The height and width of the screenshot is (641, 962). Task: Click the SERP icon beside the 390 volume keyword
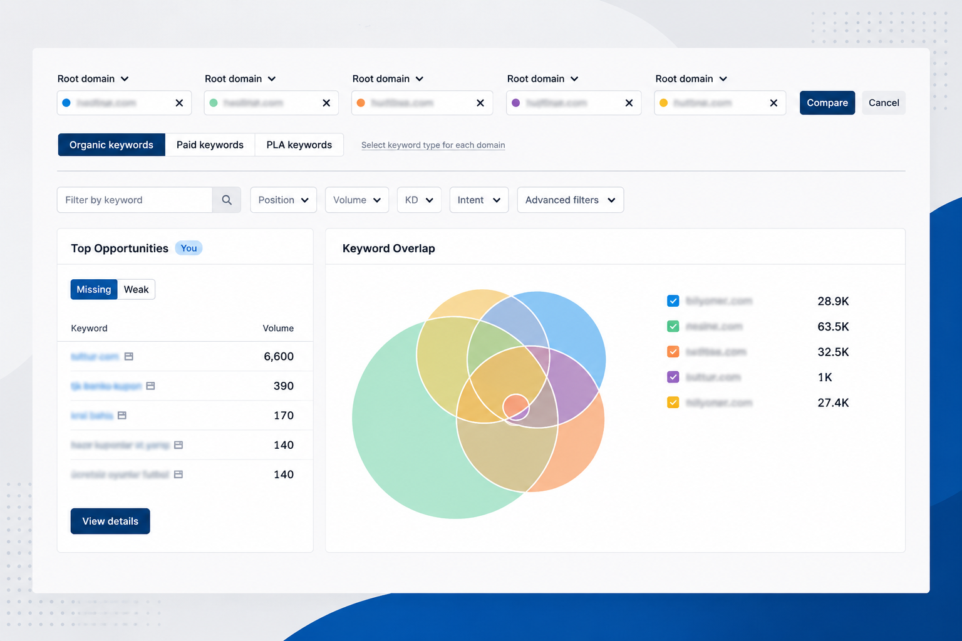(x=150, y=386)
